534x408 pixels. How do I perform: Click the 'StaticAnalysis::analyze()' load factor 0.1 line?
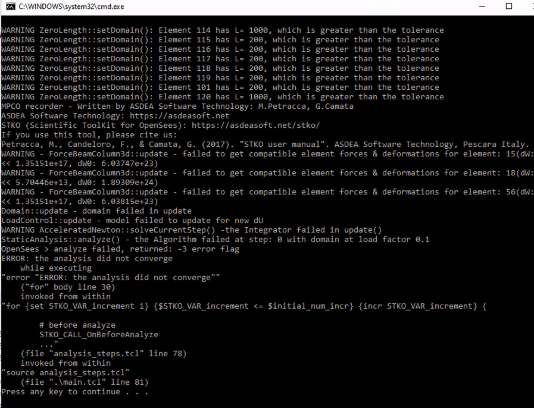[x=216, y=240]
